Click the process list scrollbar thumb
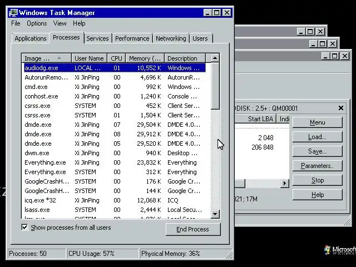Screen dimensions: 356x267 pos(215,86)
